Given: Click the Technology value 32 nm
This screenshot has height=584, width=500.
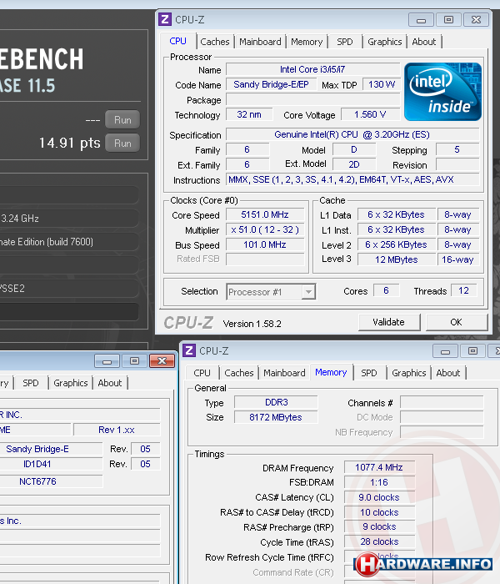Looking at the screenshot, I should 249,114.
